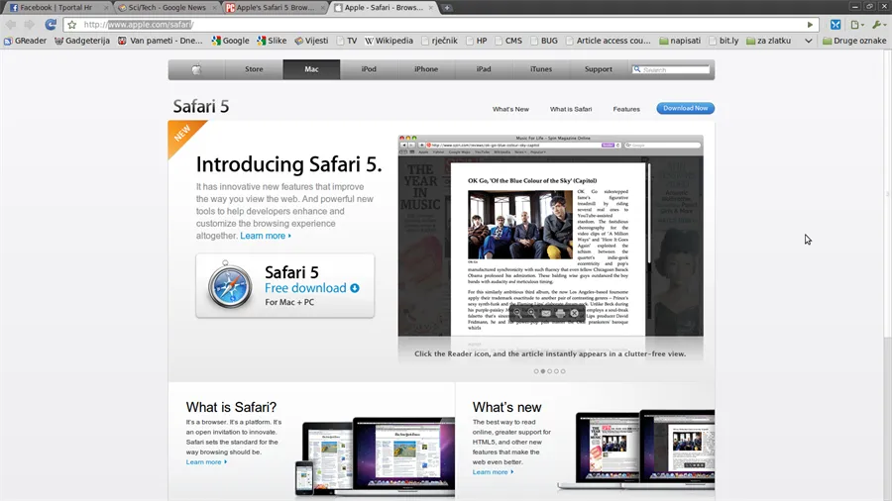Expand the bookmarks bar overflow chevron
Image resolution: width=892 pixels, height=501 pixels.
click(809, 41)
